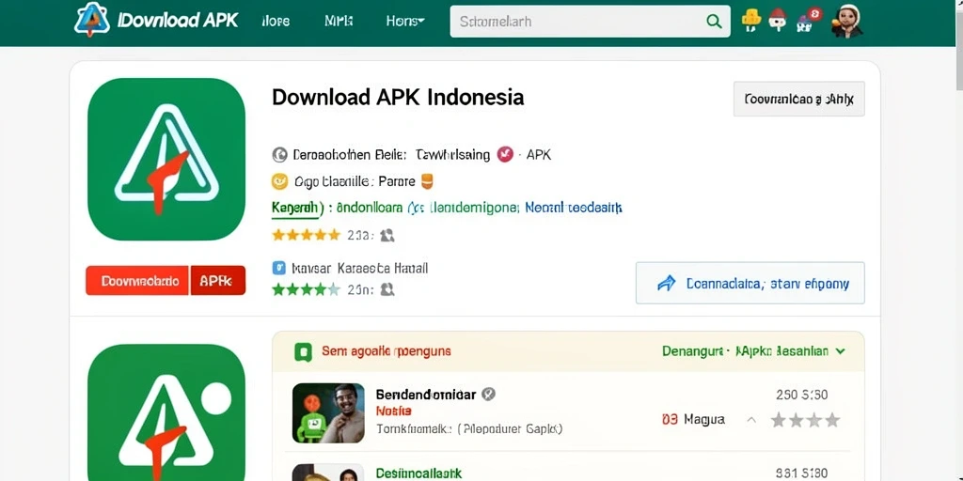Click the Download APK logo icon in header
Image resolution: width=963 pixels, height=481 pixels.
point(92,19)
